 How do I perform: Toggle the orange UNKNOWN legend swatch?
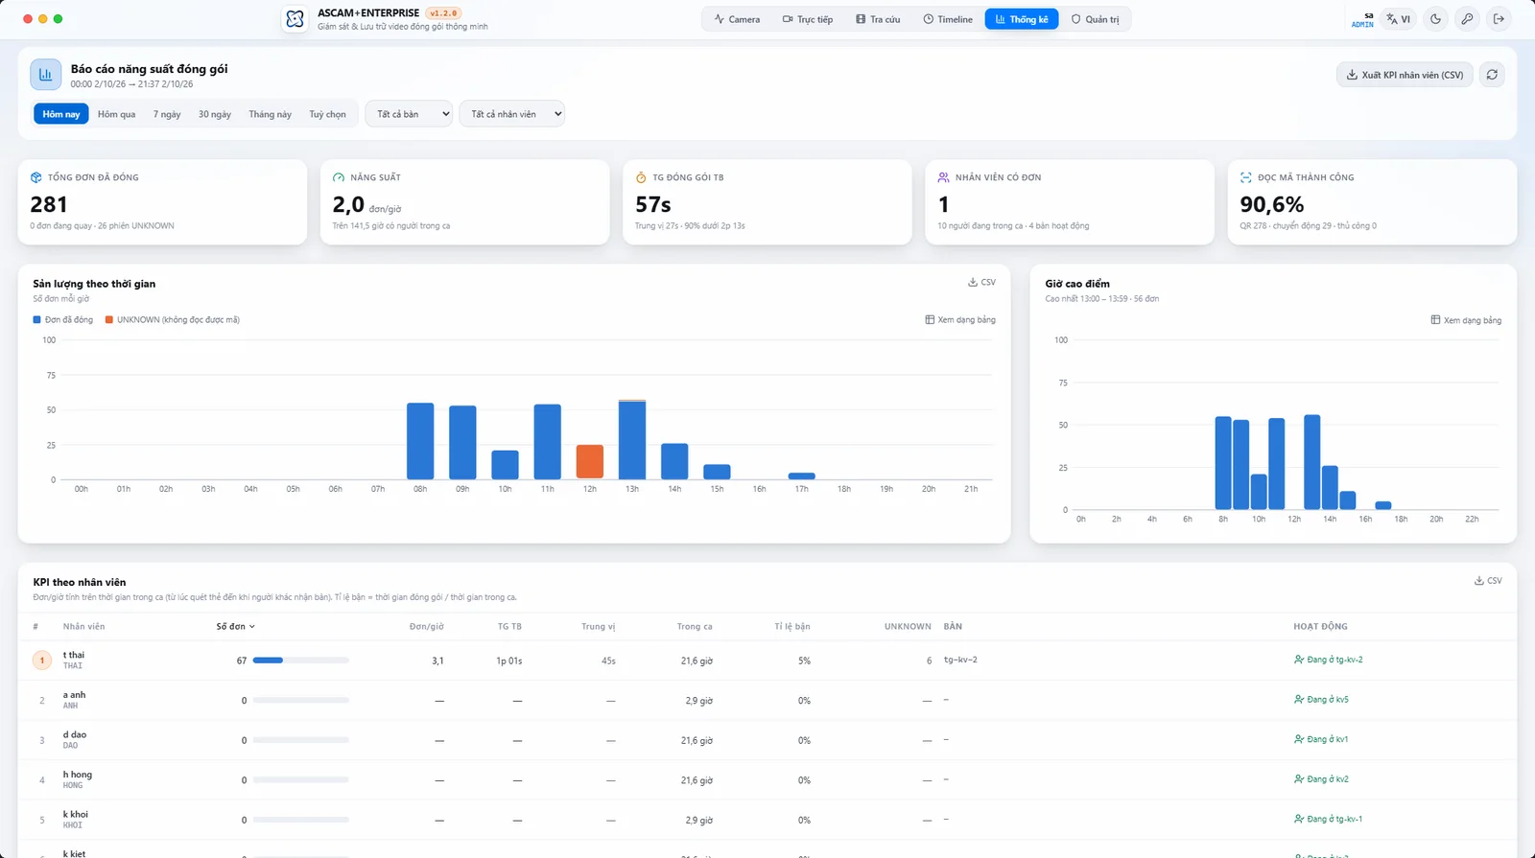pos(109,320)
